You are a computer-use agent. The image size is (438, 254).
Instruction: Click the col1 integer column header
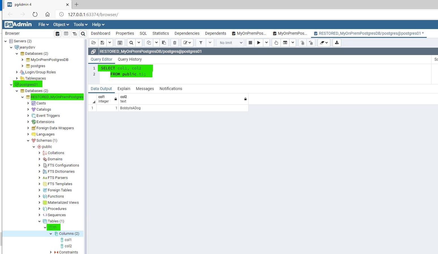[107, 99]
